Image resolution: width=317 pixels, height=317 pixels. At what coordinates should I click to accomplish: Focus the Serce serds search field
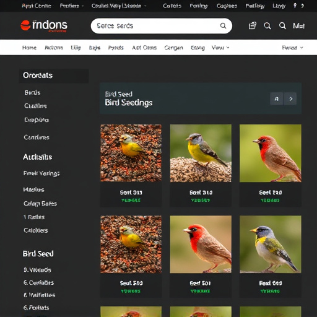pos(162,26)
